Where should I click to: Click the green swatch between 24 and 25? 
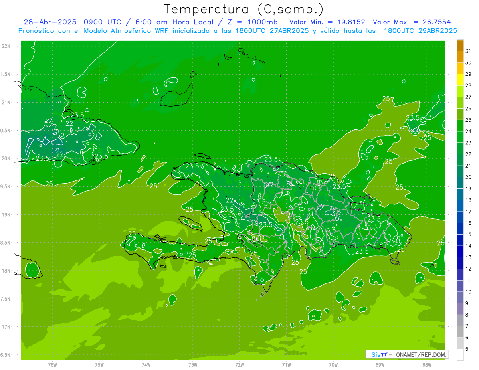click(460, 125)
